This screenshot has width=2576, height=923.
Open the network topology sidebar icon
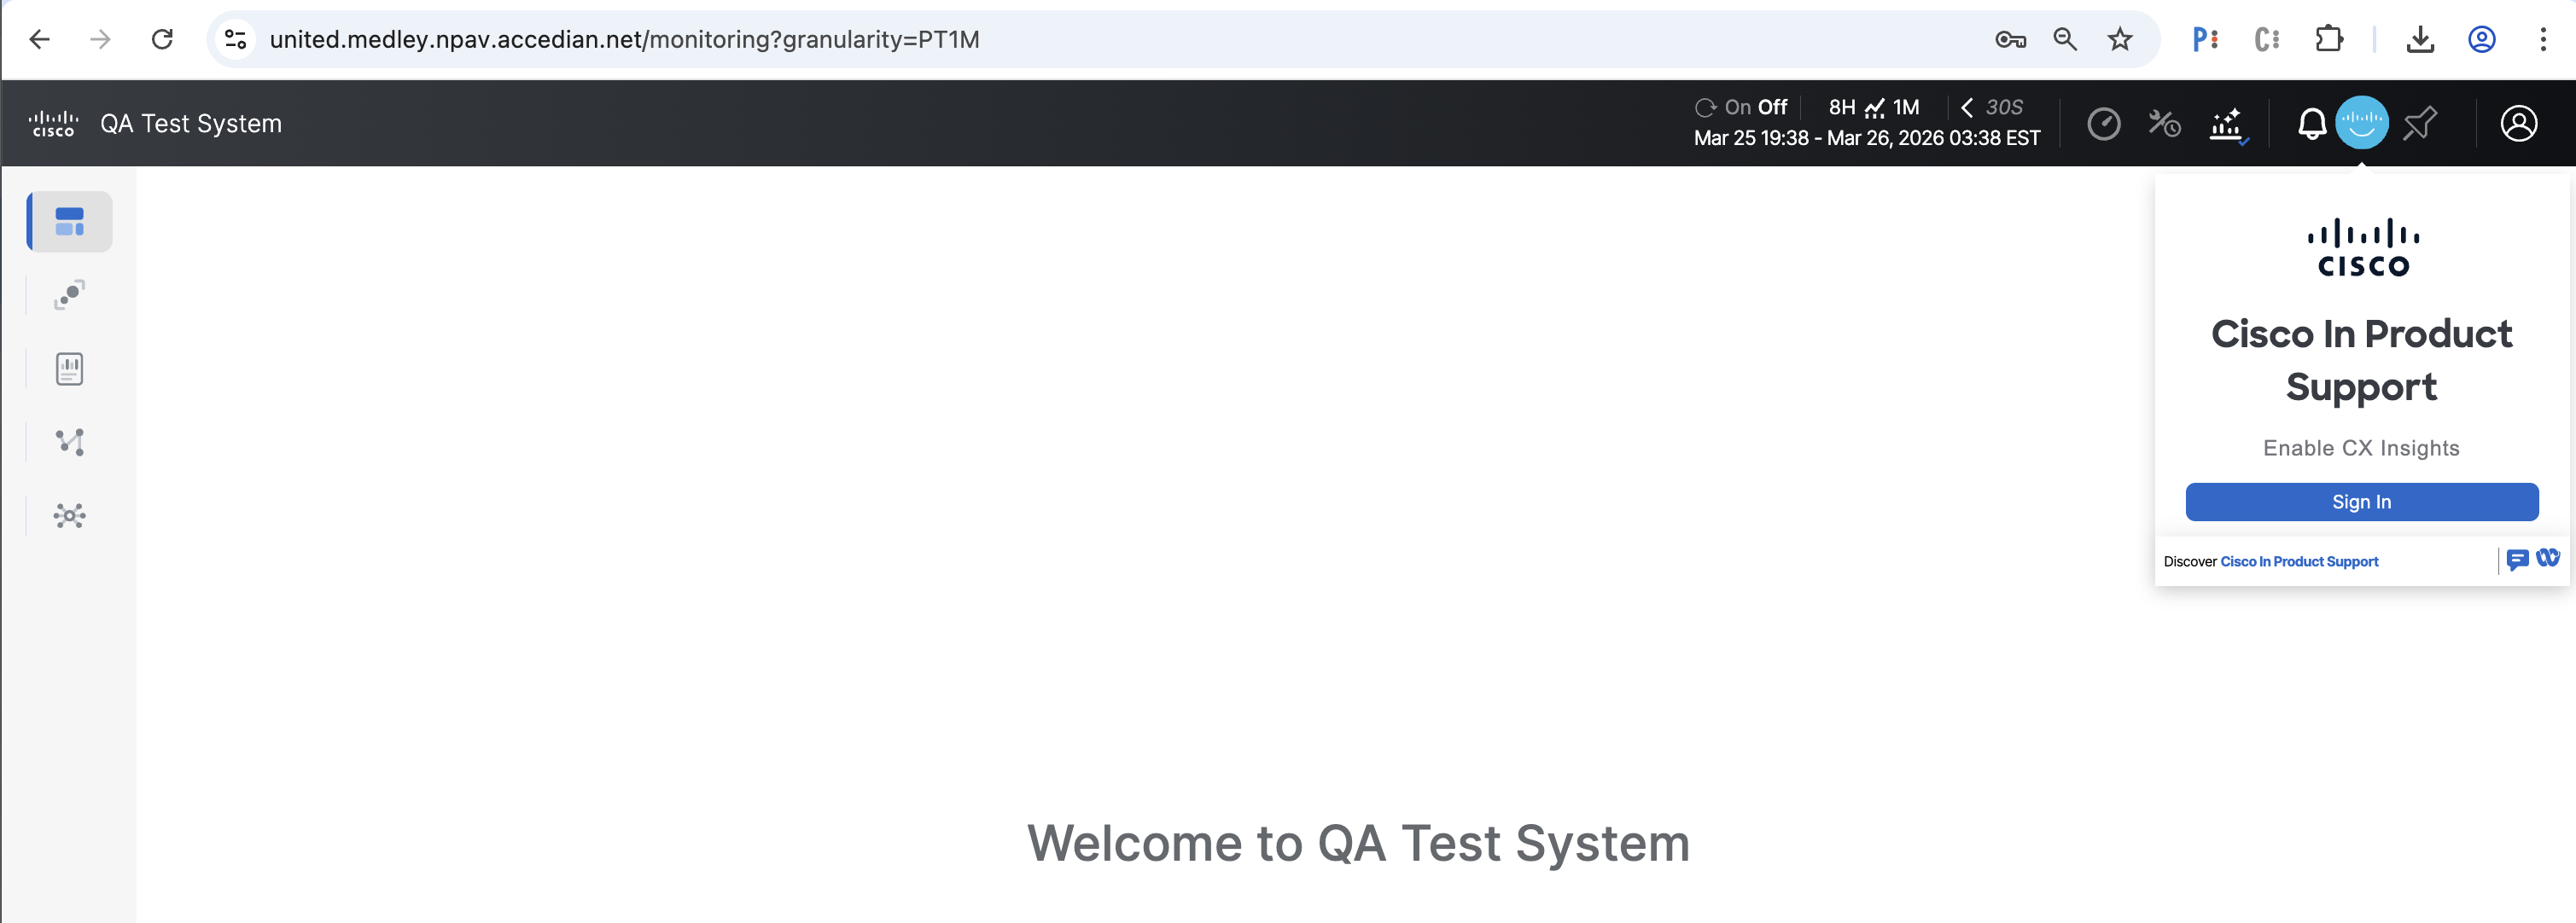(69, 515)
